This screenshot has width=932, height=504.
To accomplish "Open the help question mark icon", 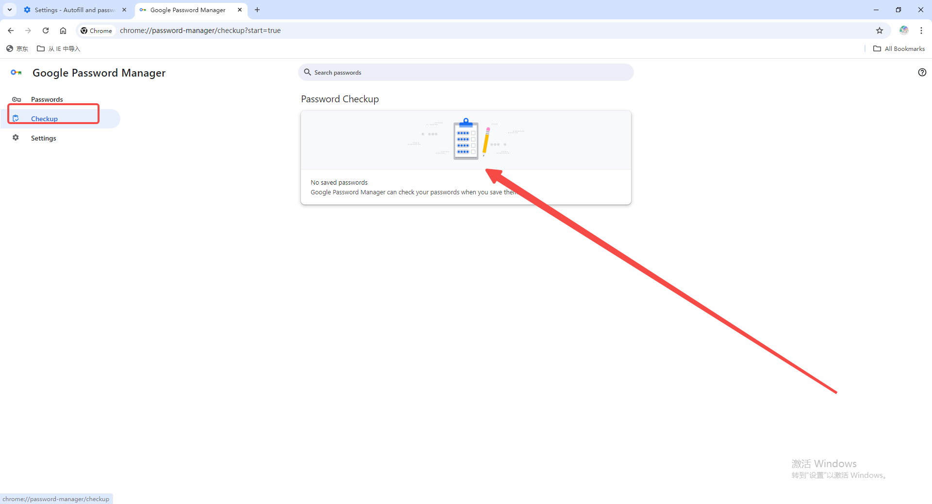I will (x=922, y=72).
